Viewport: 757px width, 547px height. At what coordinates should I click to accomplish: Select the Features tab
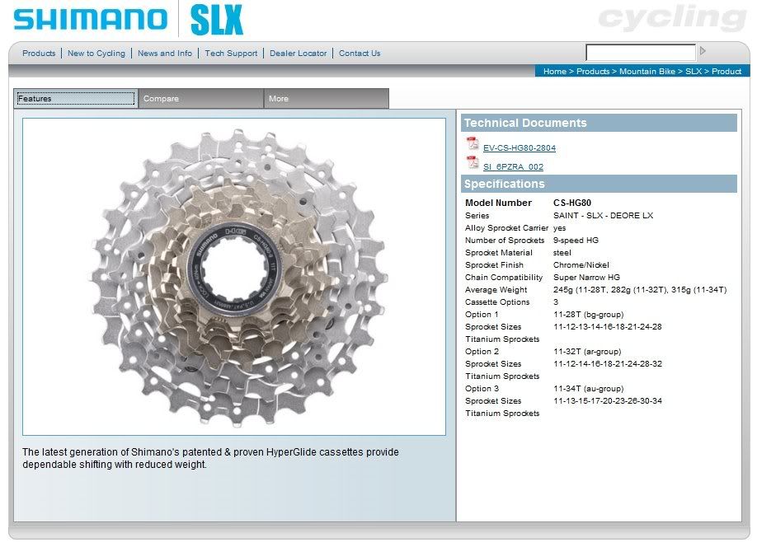[x=76, y=98]
